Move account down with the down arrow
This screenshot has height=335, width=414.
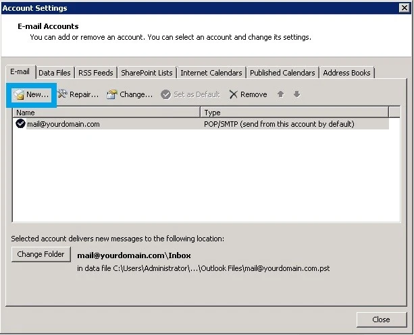(296, 94)
